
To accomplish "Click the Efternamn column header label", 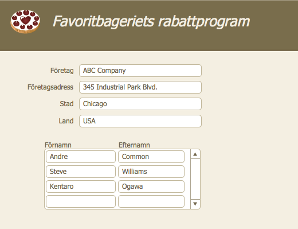I will tap(134, 145).
